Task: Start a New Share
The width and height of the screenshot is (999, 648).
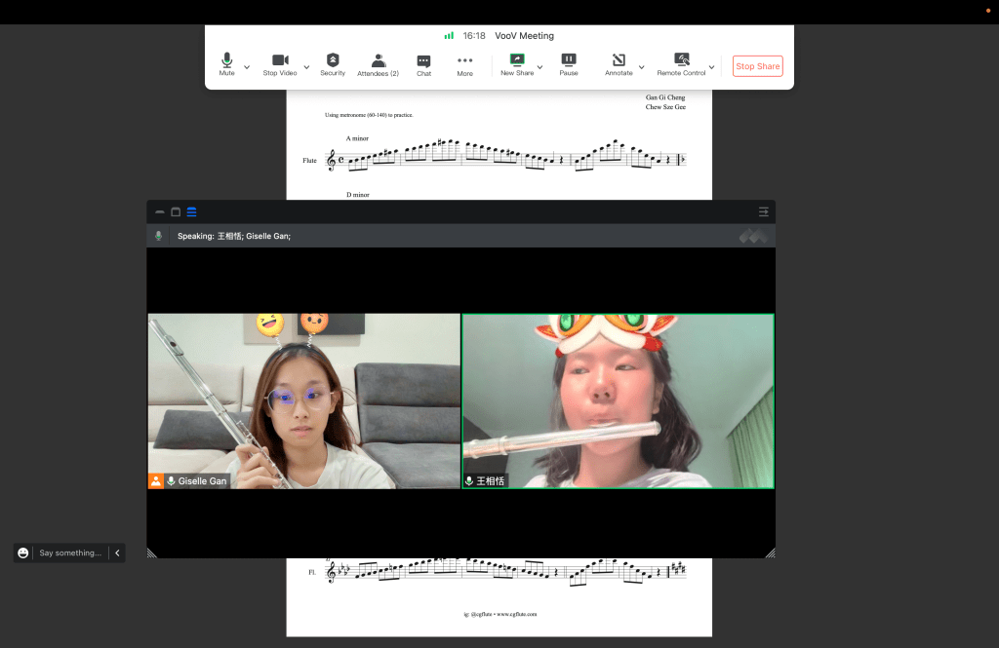Action: [x=517, y=64]
